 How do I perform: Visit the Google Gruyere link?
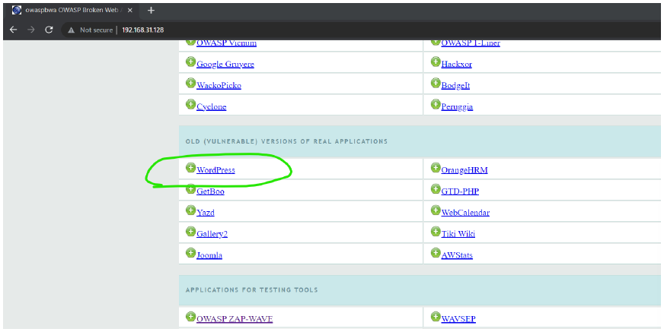(225, 65)
